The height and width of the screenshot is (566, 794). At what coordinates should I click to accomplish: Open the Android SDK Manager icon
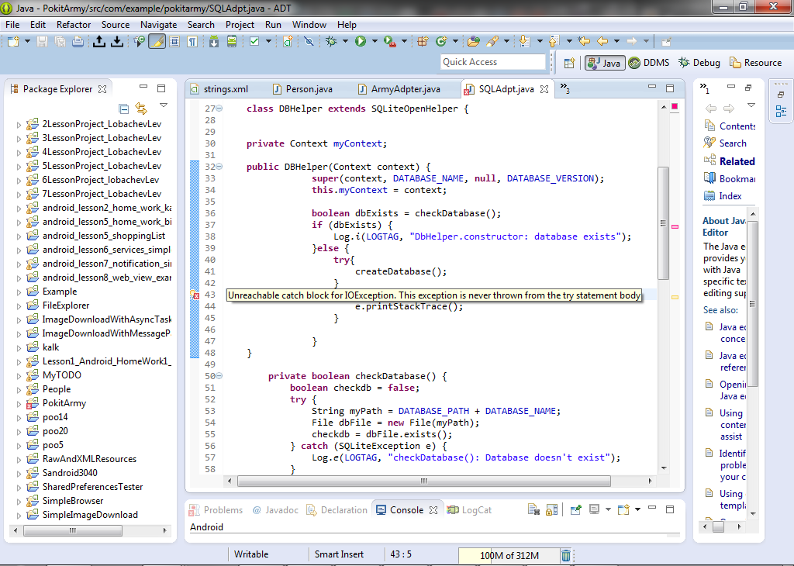pos(214,42)
